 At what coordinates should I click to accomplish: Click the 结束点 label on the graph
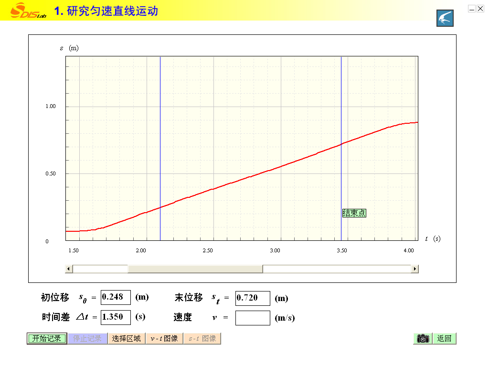tap(354, 213)
